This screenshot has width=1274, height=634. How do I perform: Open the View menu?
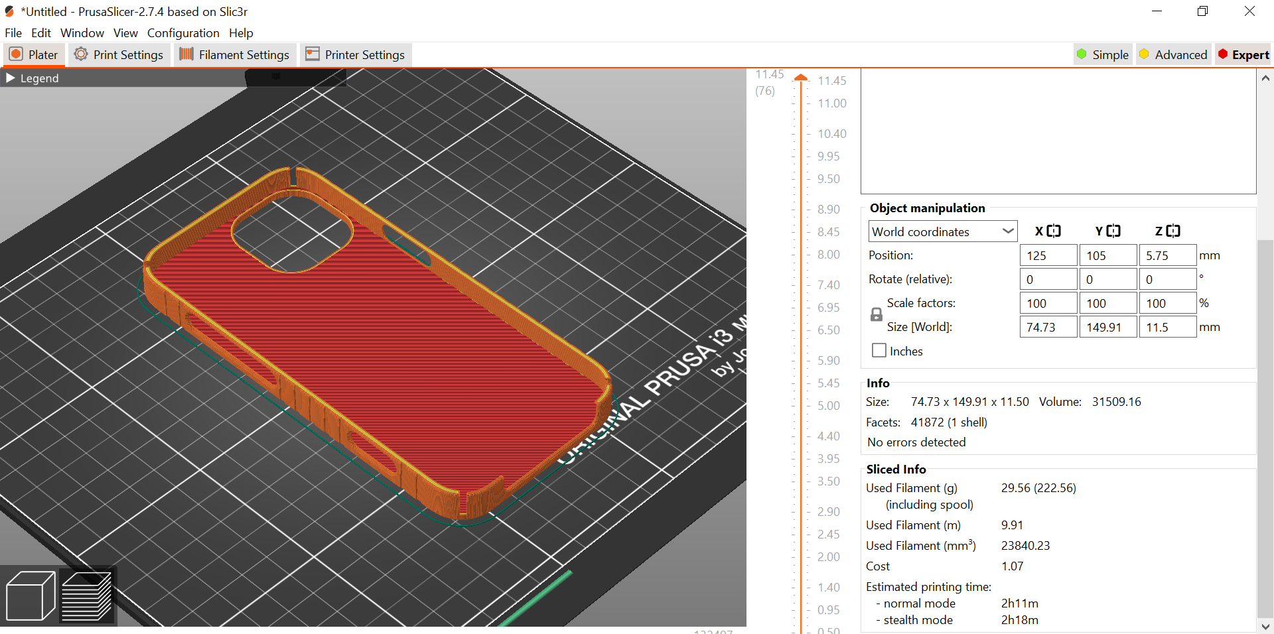[125, 32]
